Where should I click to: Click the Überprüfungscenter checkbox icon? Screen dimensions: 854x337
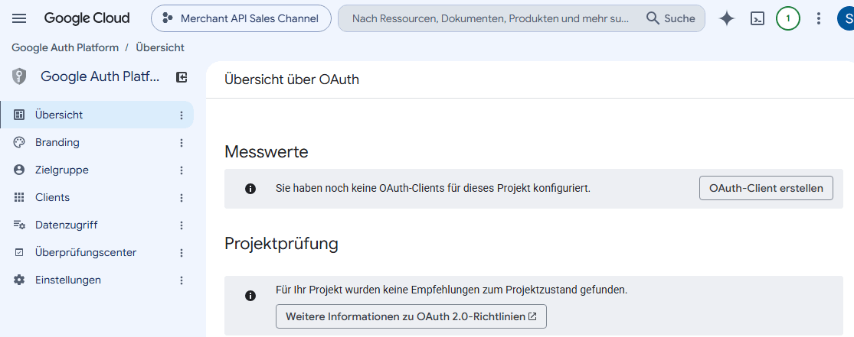click(x=19, y=253)
